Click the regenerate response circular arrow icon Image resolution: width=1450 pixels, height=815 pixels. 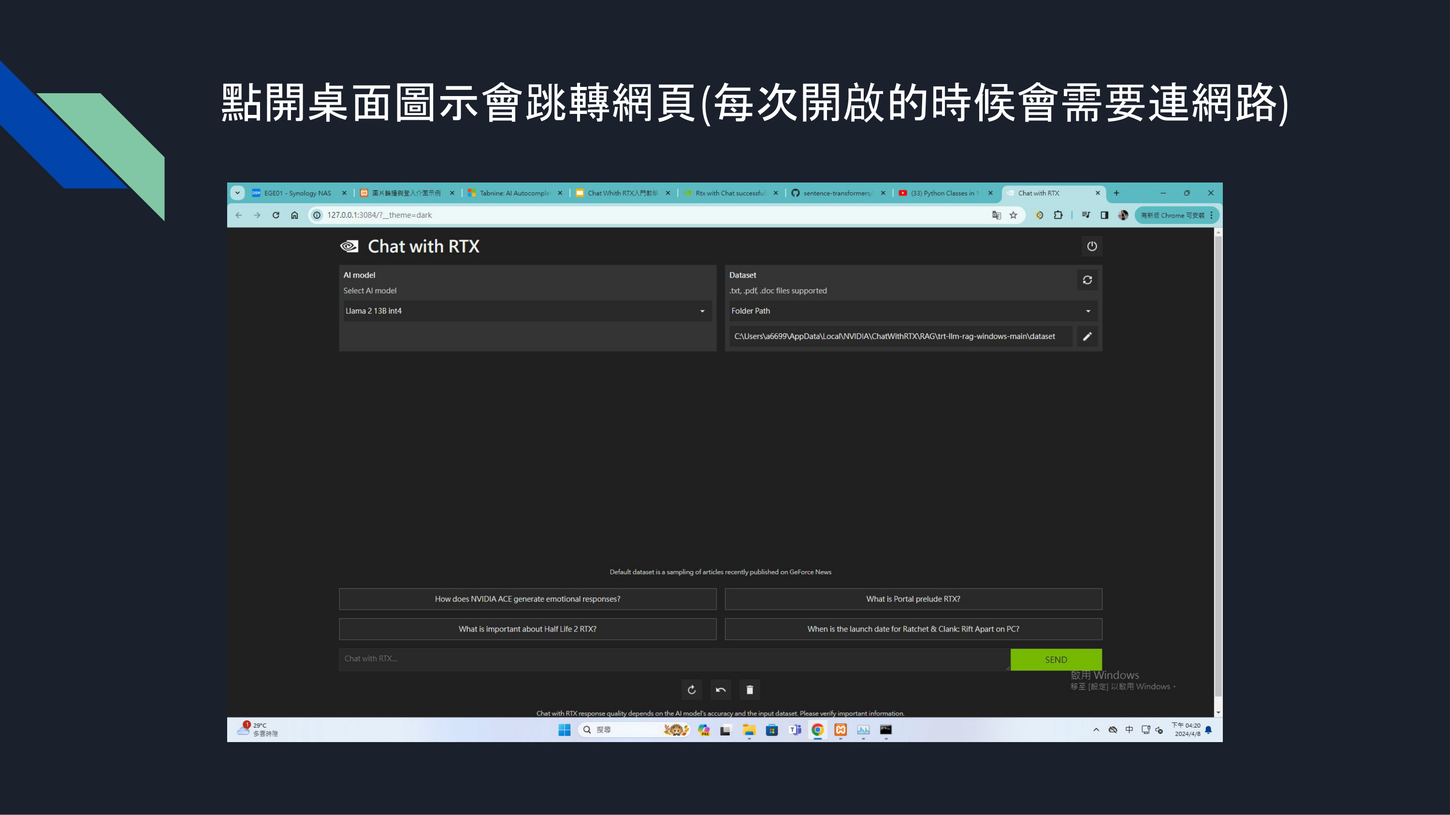point(691,689)
